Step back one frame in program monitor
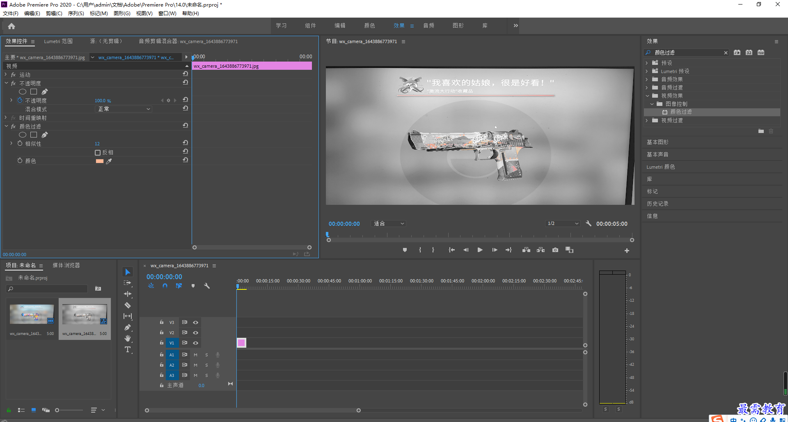Viewport: 788px width, 422px height. pos(466,250)
